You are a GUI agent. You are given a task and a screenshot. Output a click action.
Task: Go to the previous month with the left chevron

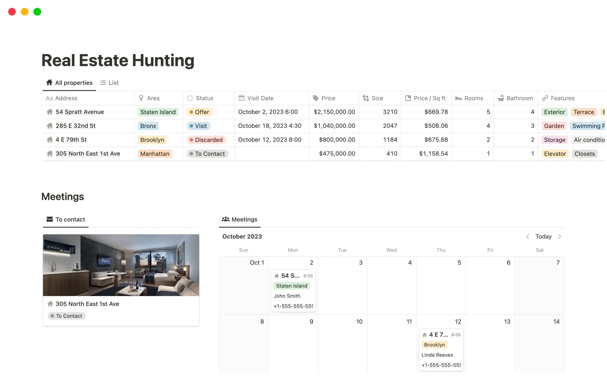pyautogui.click(x=527, y=236)
